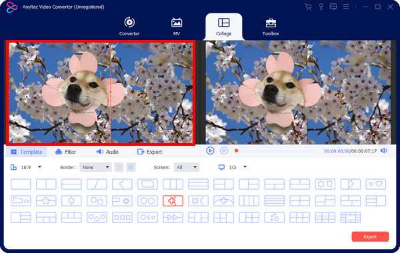Screen dimensions: 400x253
Task: Select the two hearts template
Action: (x=376, y=184)
